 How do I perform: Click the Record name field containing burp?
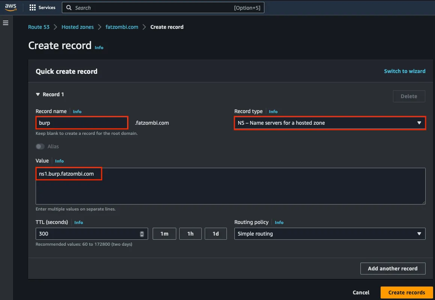(x=82, y=123)
